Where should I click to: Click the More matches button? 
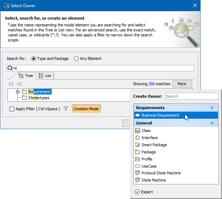tap(182, 84)
